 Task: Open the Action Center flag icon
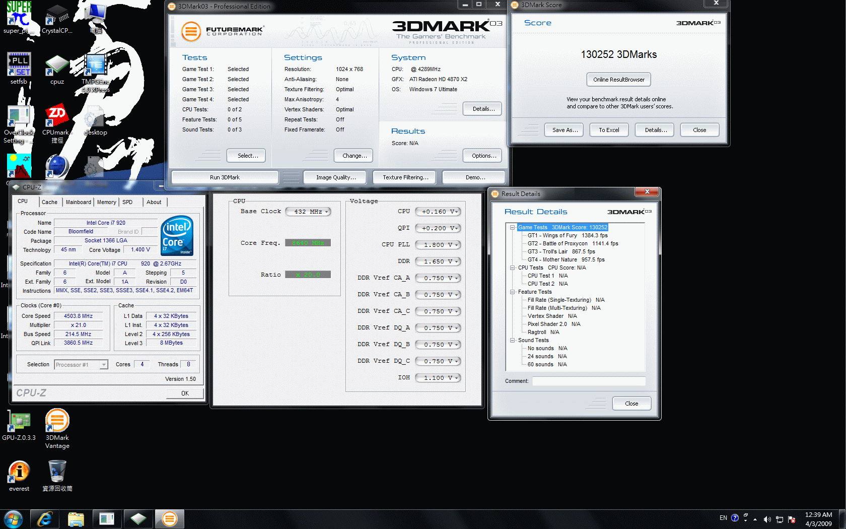coord(792,519)
